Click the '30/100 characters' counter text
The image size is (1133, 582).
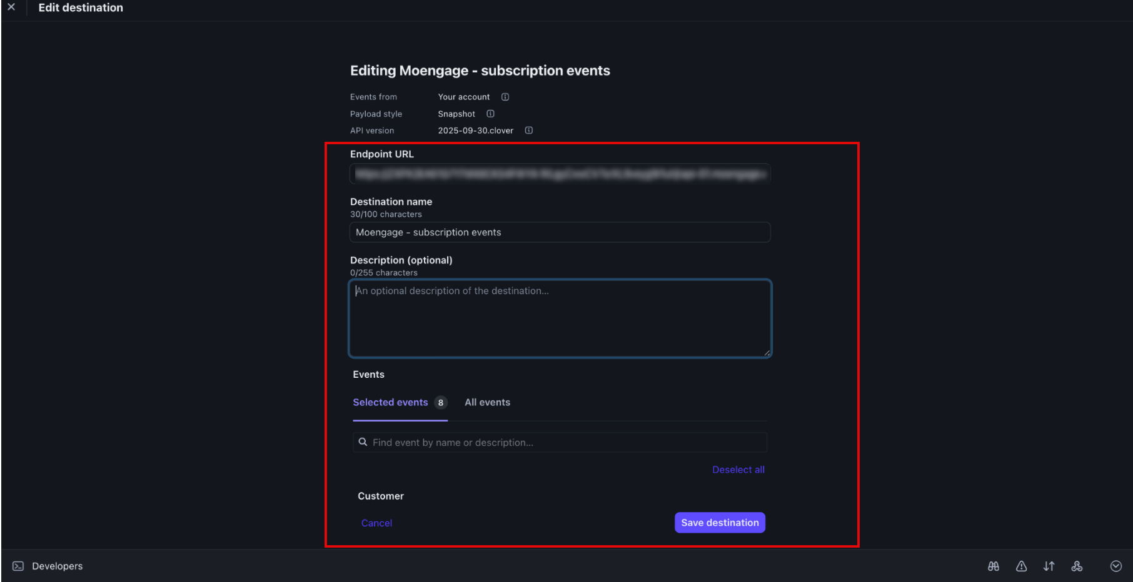click(x=386, y=214)
